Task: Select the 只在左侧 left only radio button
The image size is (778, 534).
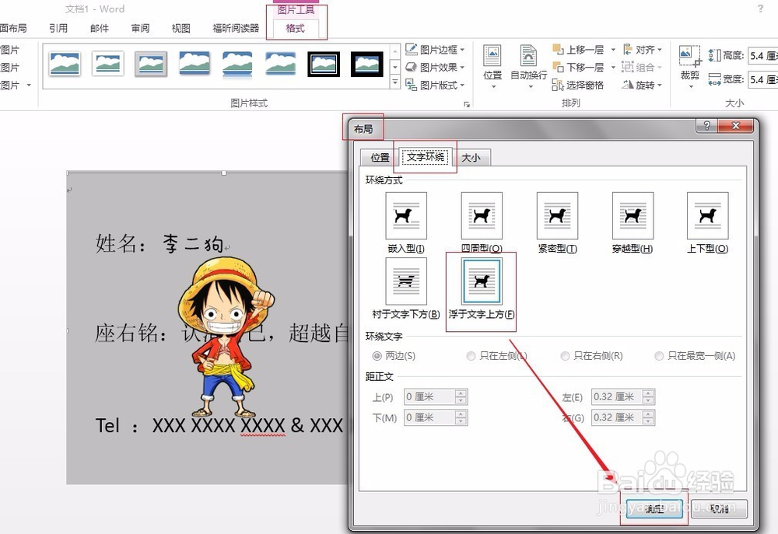Action: coord(470,356)
